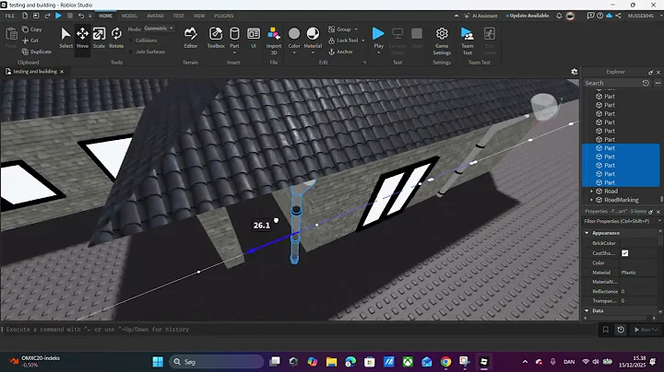Open the AI Assistant
664x372 pixels.
pos(480,16)
